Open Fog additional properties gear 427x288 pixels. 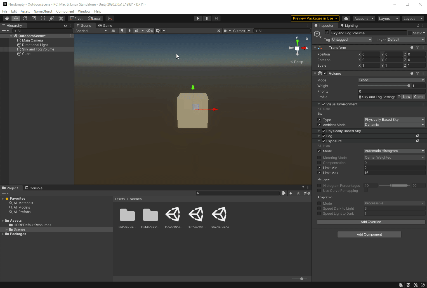pos(417,136)
